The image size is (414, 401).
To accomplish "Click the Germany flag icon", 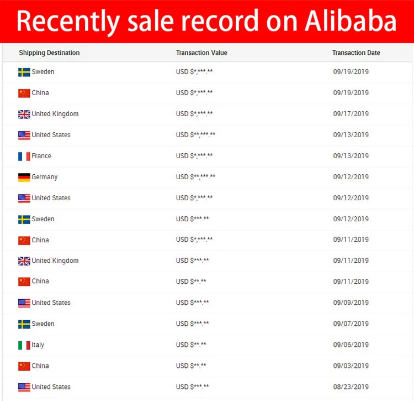I will click(24, 178).
